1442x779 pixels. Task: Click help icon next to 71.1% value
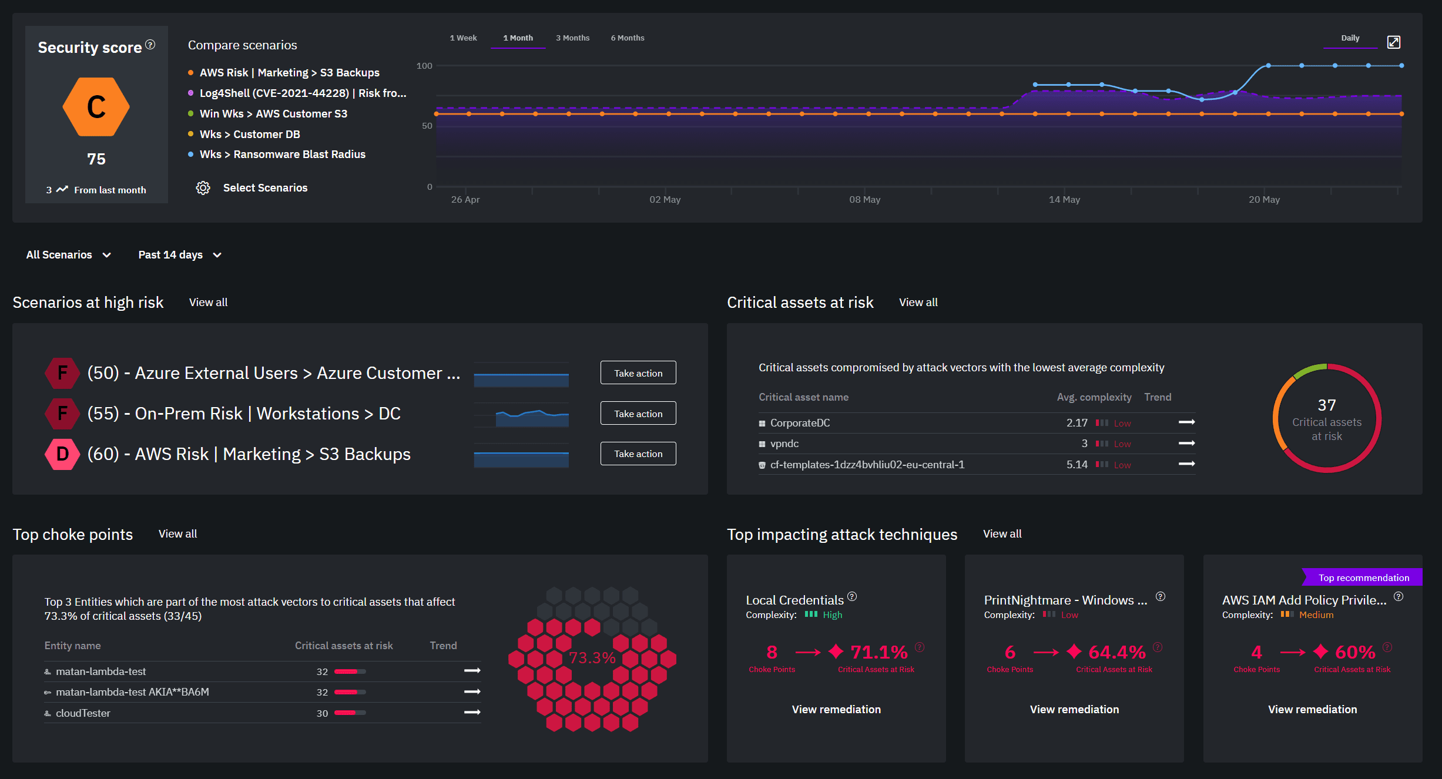click(920, 647)
